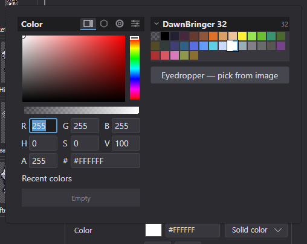The width and height of the screenshot is (307, 244).
Task: Click the vertical hue slider bar
Action: 135,67
